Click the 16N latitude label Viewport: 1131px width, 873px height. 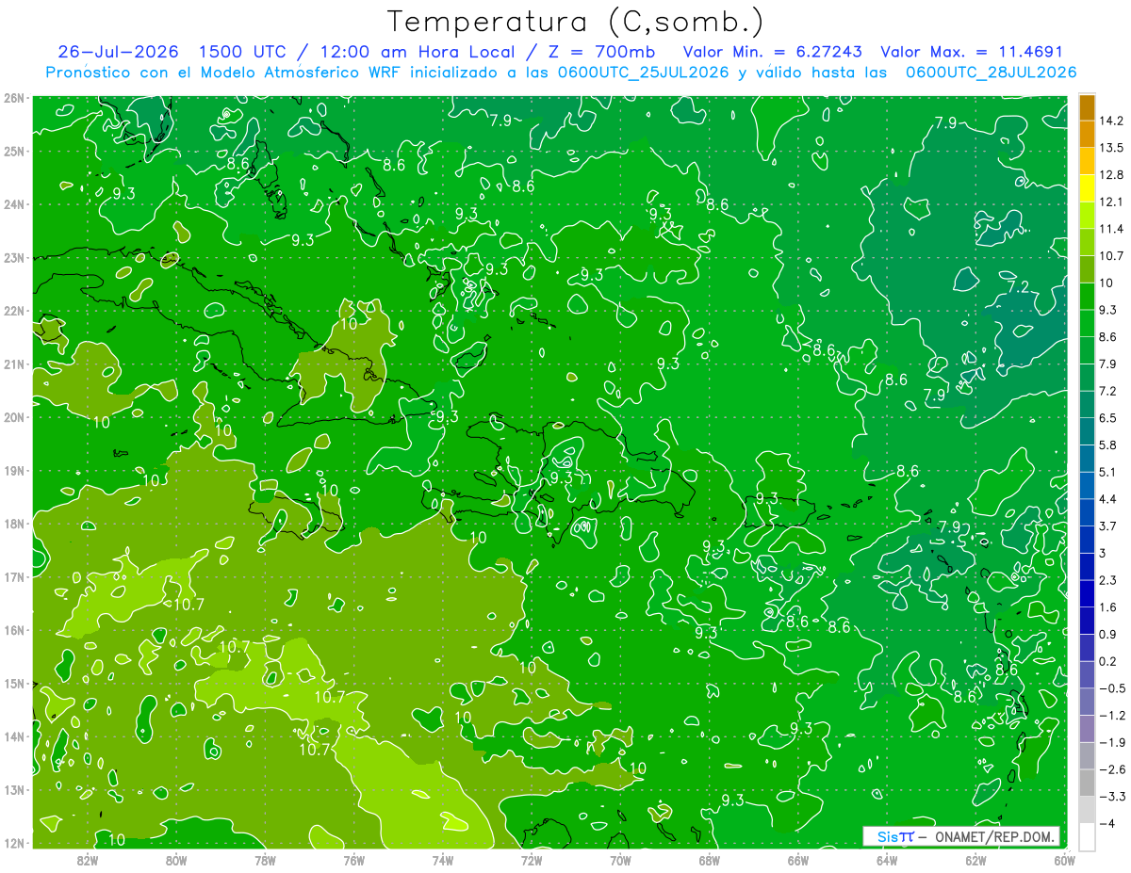pyautogui.click(x=14, y=630)
